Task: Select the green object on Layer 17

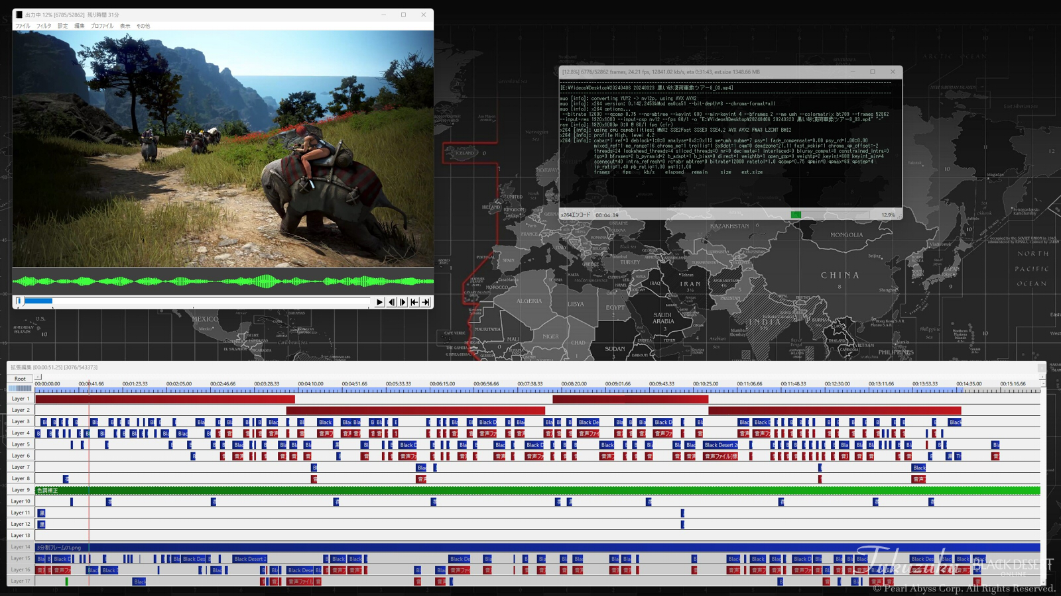Action: pos(66,581)
